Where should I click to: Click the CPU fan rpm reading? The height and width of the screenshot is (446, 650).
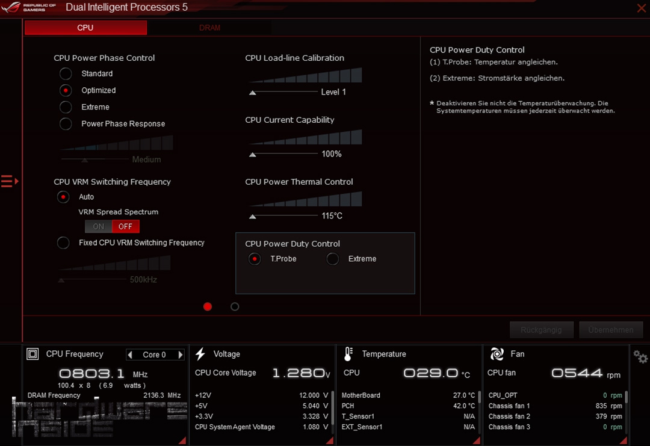click(x=586, y=373)
